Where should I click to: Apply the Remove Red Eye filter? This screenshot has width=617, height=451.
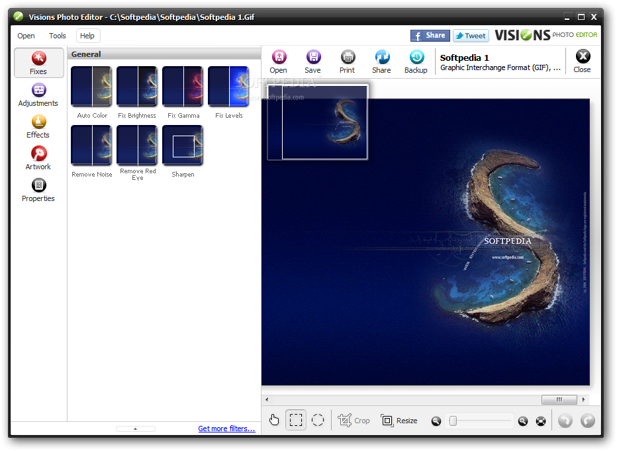pyautogui.click(x=137, y=145)
